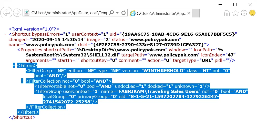
Task: Click the class value NT
Action: (206, 71)
